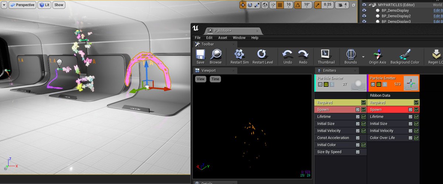Click Edit B link for BP_DemoDisplay

pyautogui.click(x=438, y=11)
